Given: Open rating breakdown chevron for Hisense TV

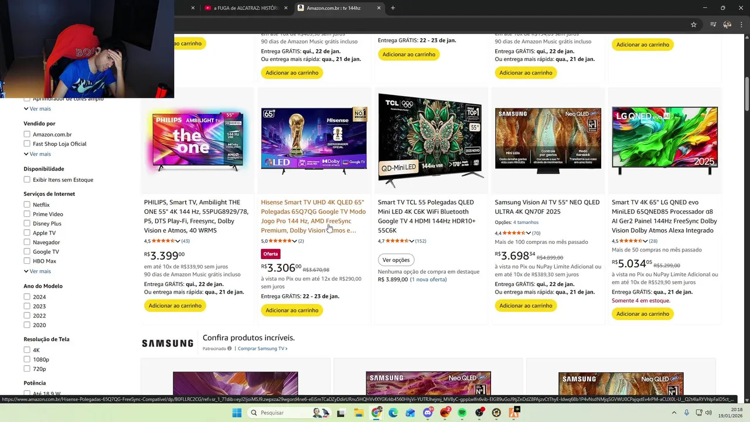Looking at the screenshot, I should pyautogui.click(x=295, y=241).
